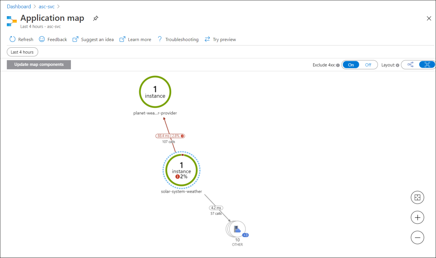The width and height of the screenshot is (436, 258).
Task: Turn Exclude 4xx Off
Action: pyautogui.click(x=368, y=65)
